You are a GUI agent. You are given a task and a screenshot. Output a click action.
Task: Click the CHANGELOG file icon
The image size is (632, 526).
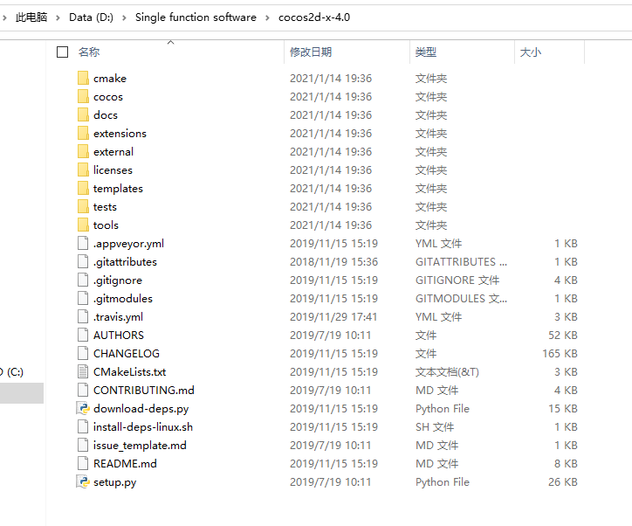click(83, 353)
